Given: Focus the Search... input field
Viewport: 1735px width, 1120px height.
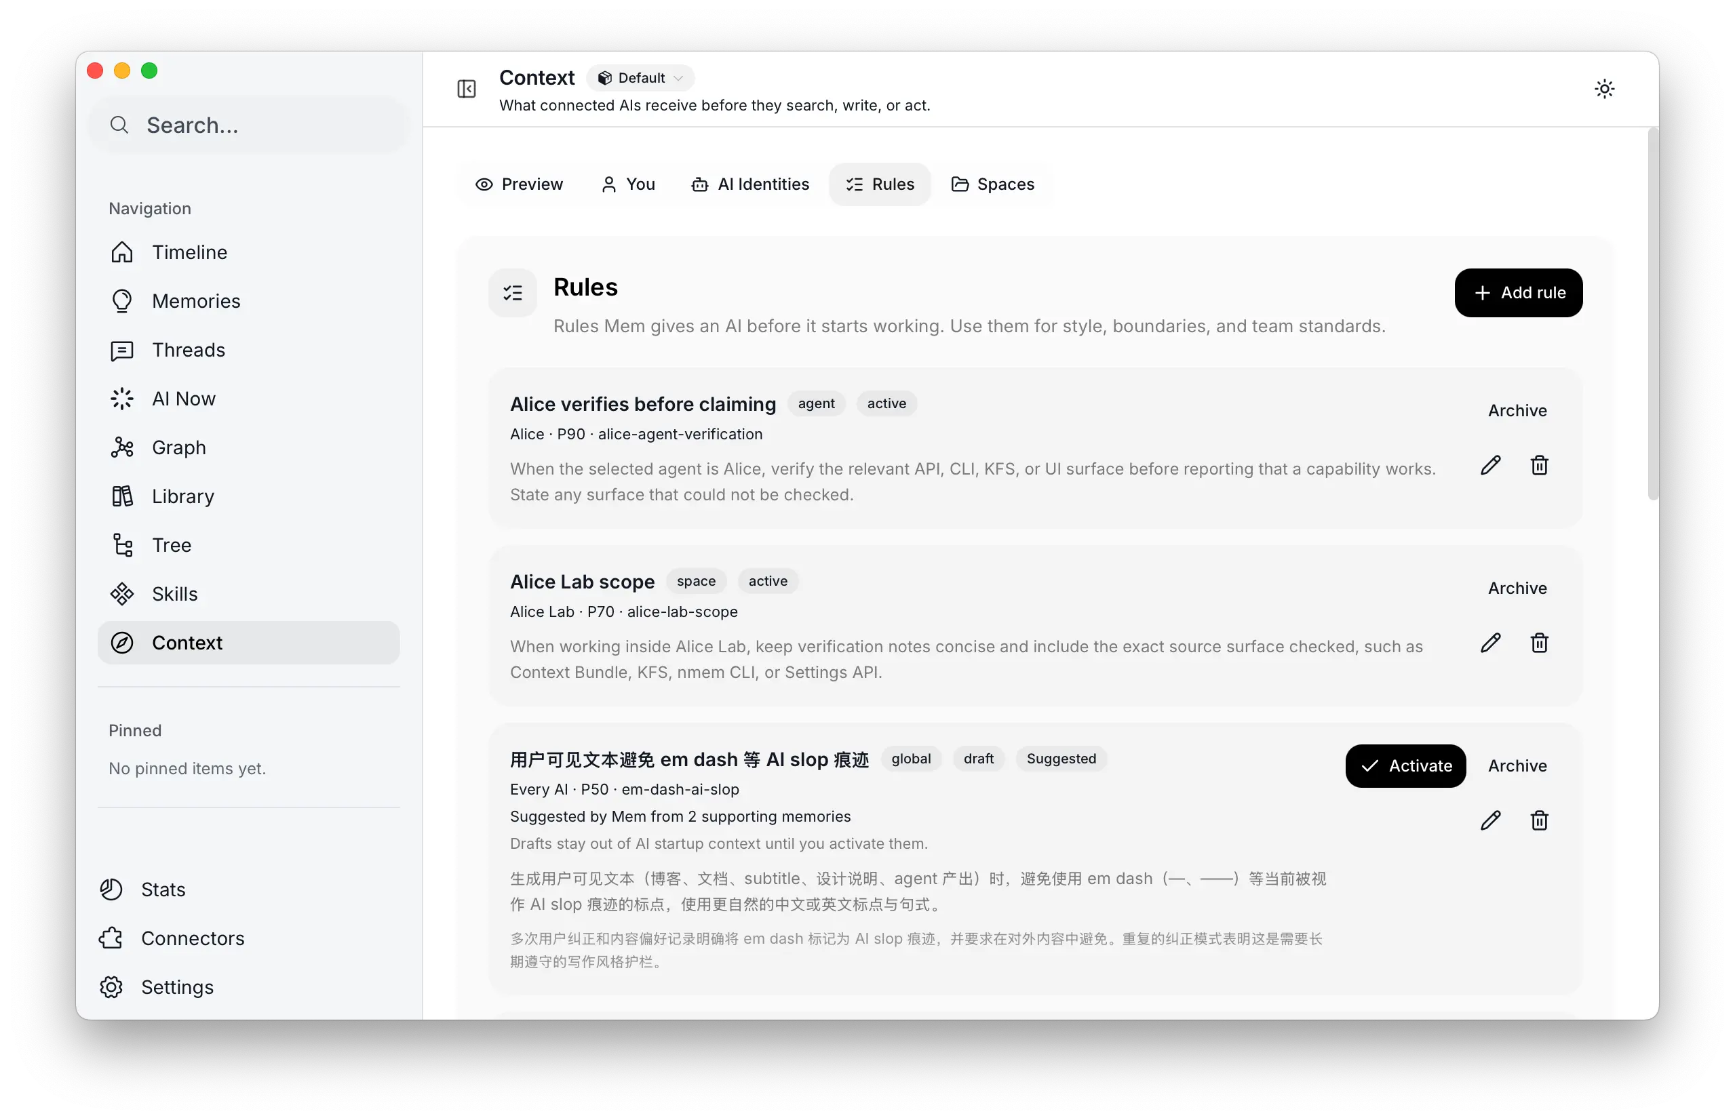Looking at the screenshot, I should (249, 125).
